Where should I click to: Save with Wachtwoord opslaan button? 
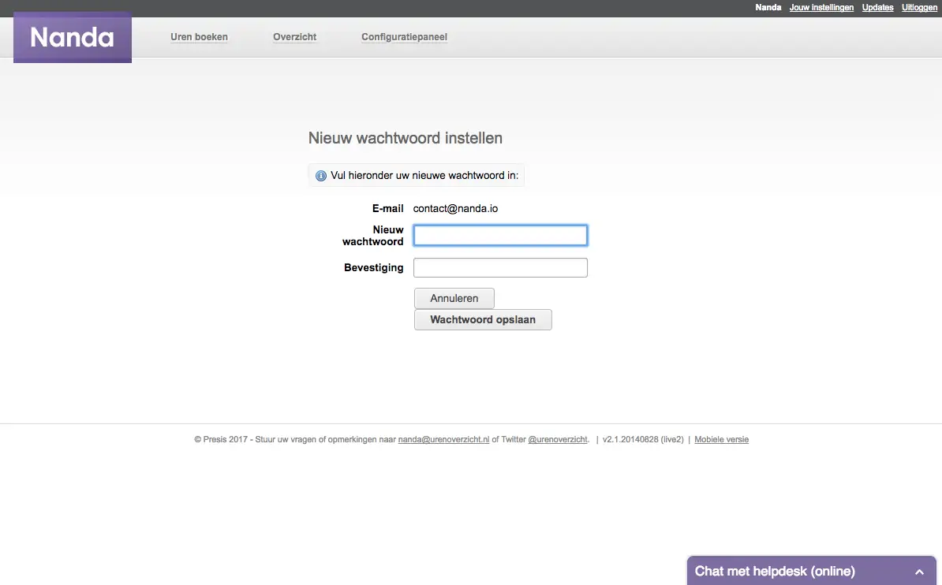[483, 319]
